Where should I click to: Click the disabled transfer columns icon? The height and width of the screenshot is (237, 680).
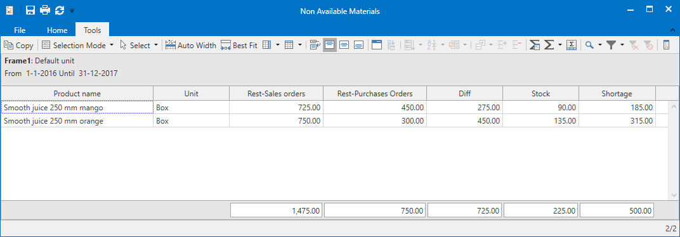point(391,45)
